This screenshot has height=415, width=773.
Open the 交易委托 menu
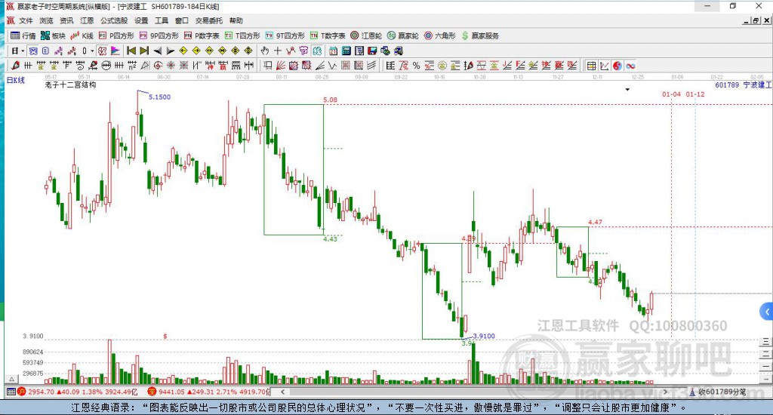click(x=208, y=20)
